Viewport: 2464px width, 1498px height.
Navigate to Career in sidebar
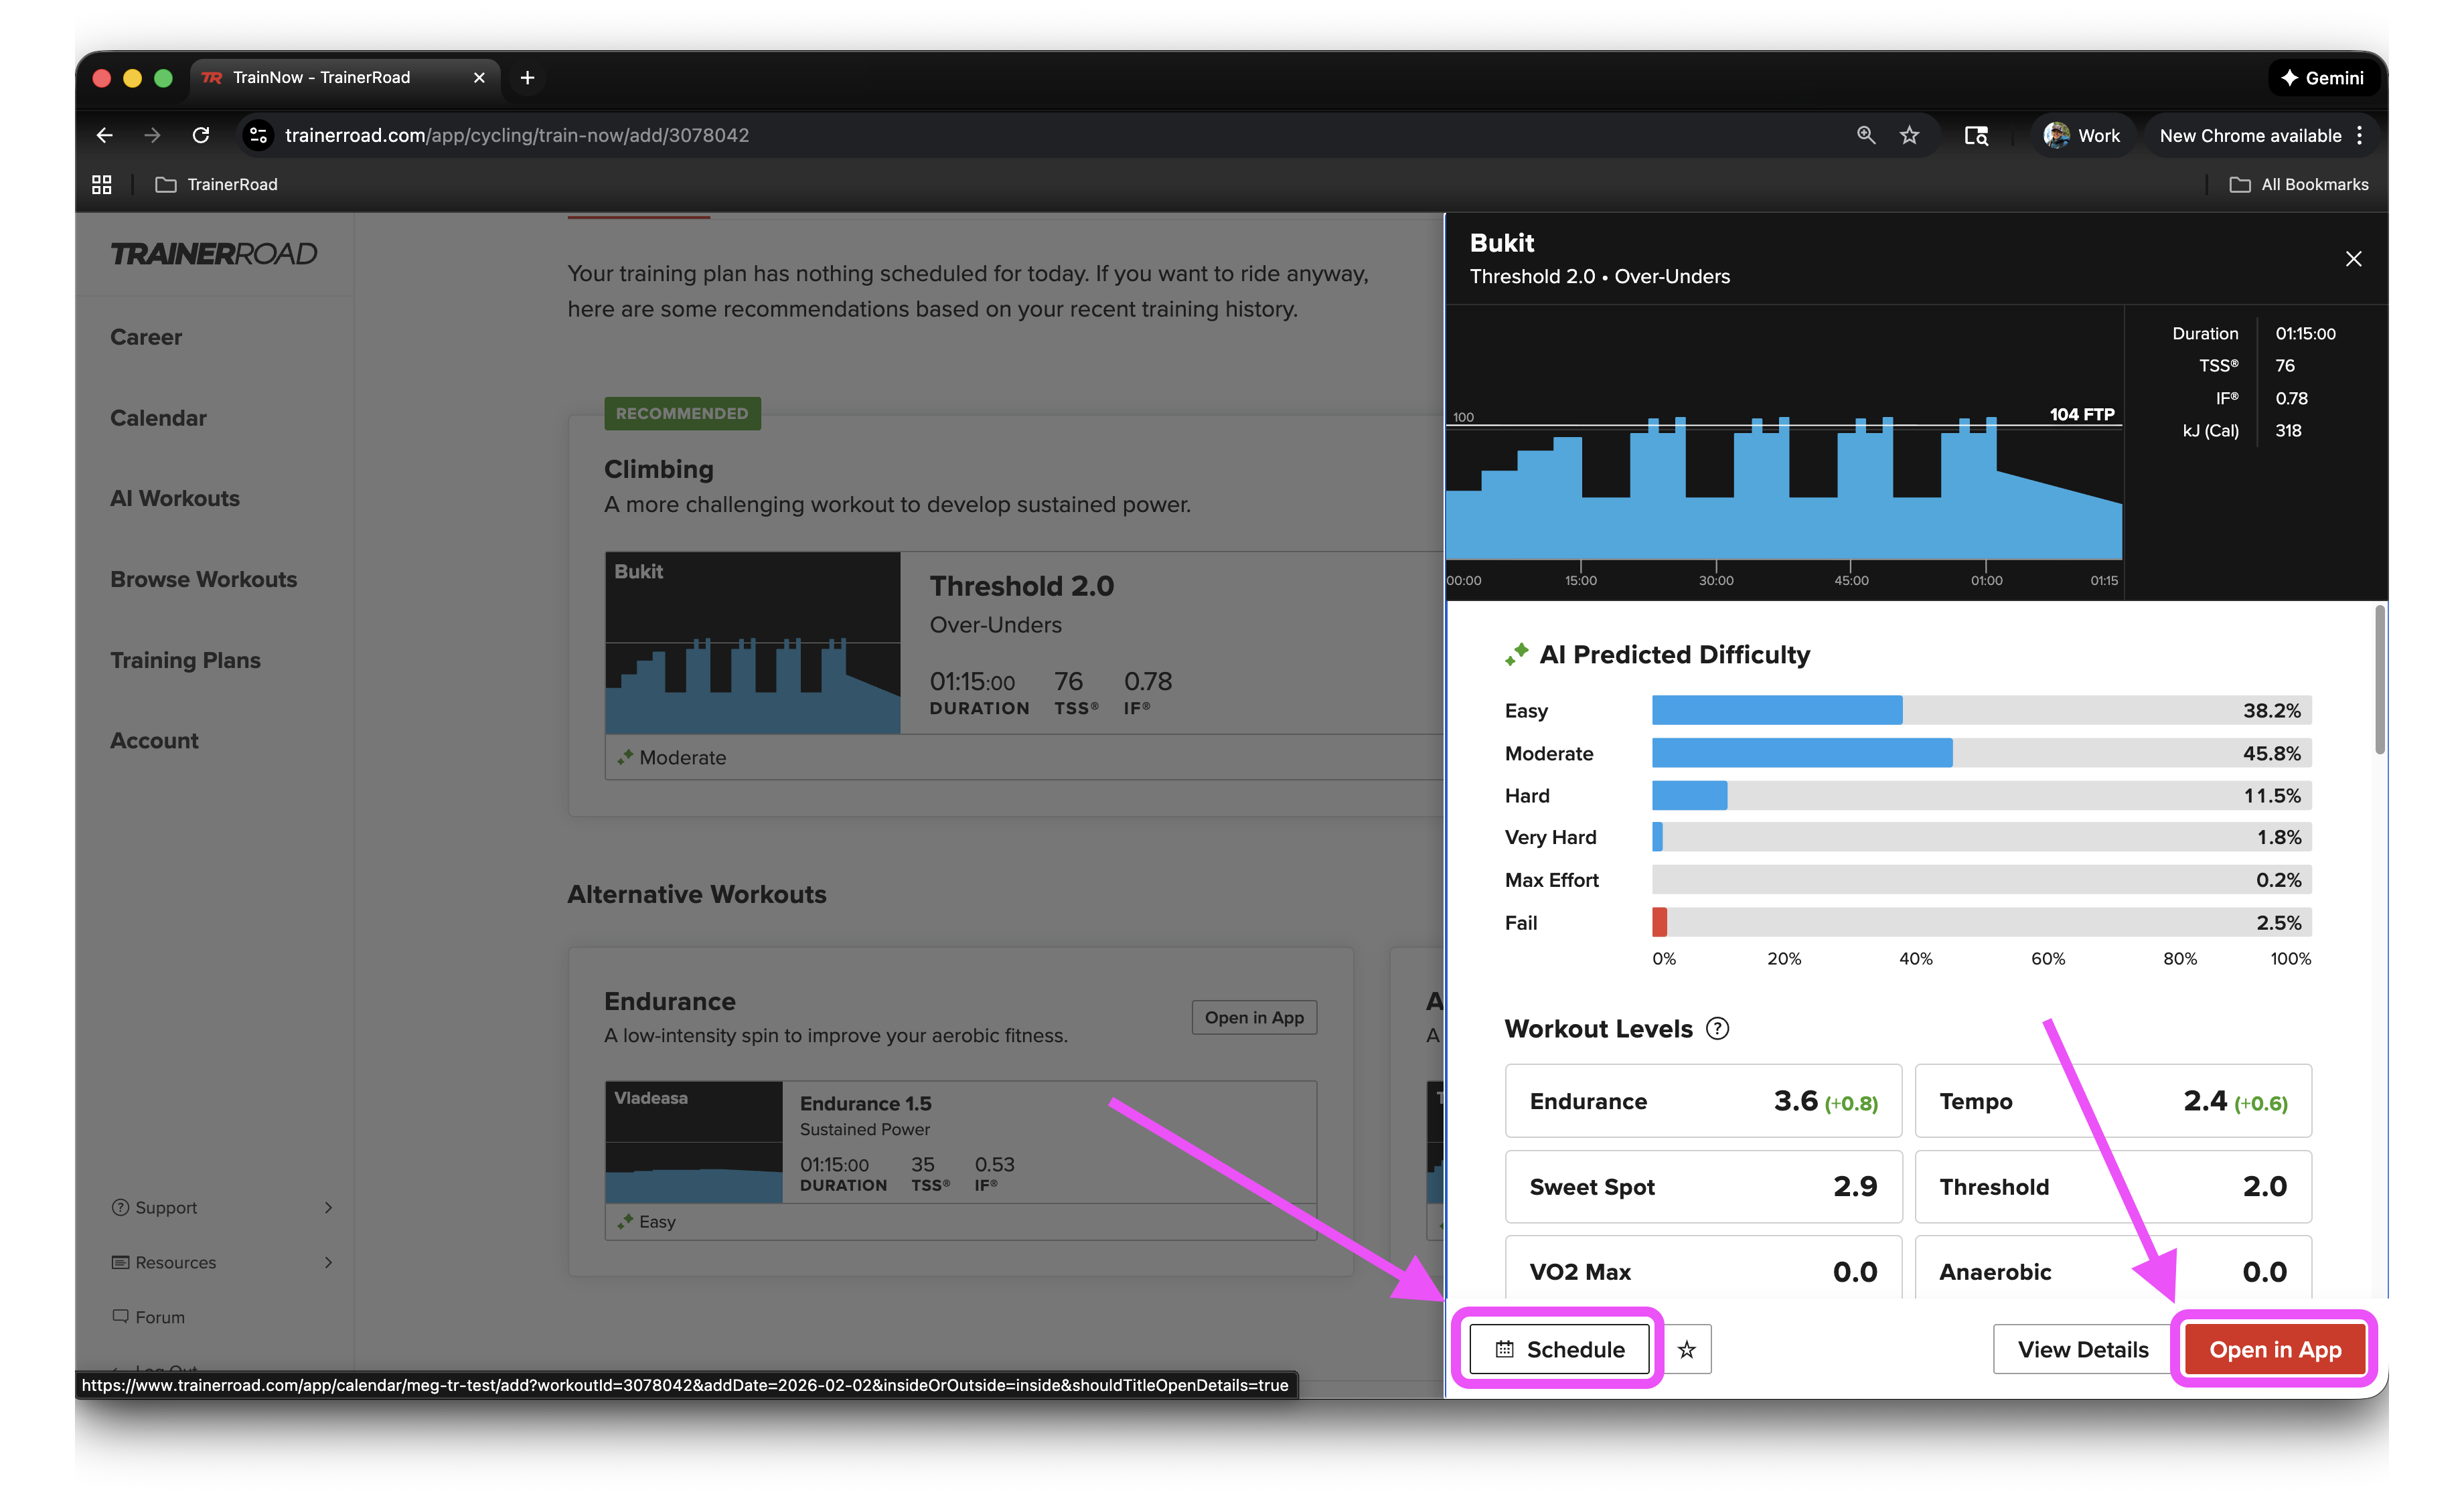[146, 337]
